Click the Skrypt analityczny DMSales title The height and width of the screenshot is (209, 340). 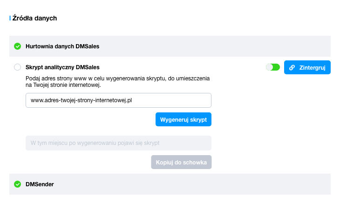point(62,67)
